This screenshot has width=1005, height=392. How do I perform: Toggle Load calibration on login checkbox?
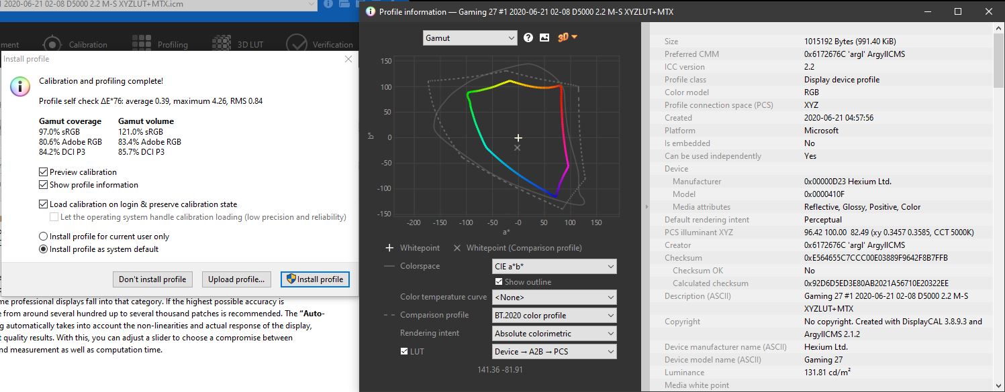pyautogui.click(x=44, y=204)
